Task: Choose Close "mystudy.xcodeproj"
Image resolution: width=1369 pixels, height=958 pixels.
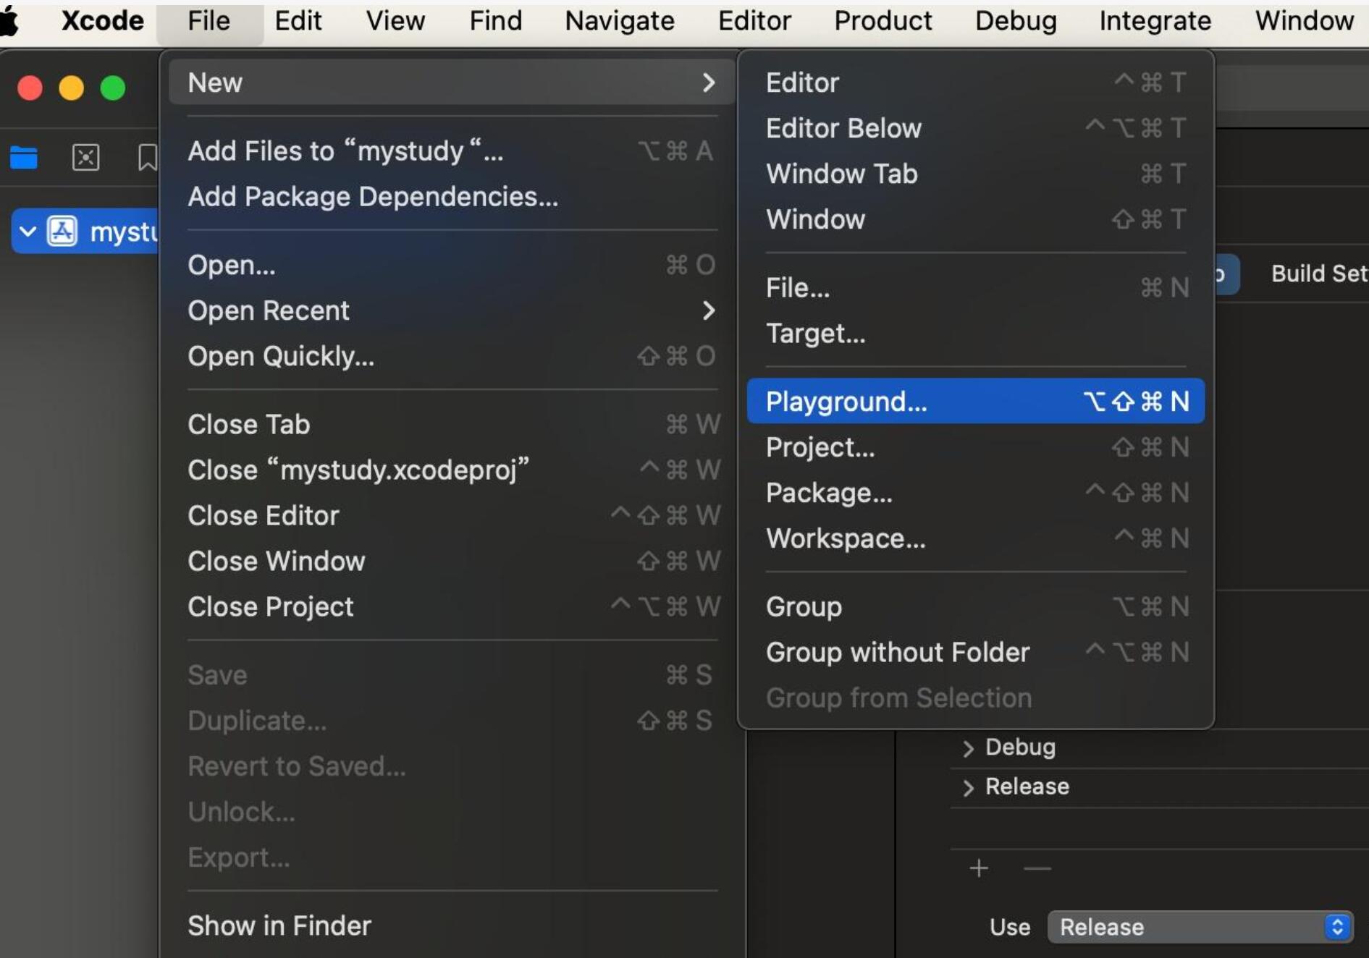Action: pos(452,470)
